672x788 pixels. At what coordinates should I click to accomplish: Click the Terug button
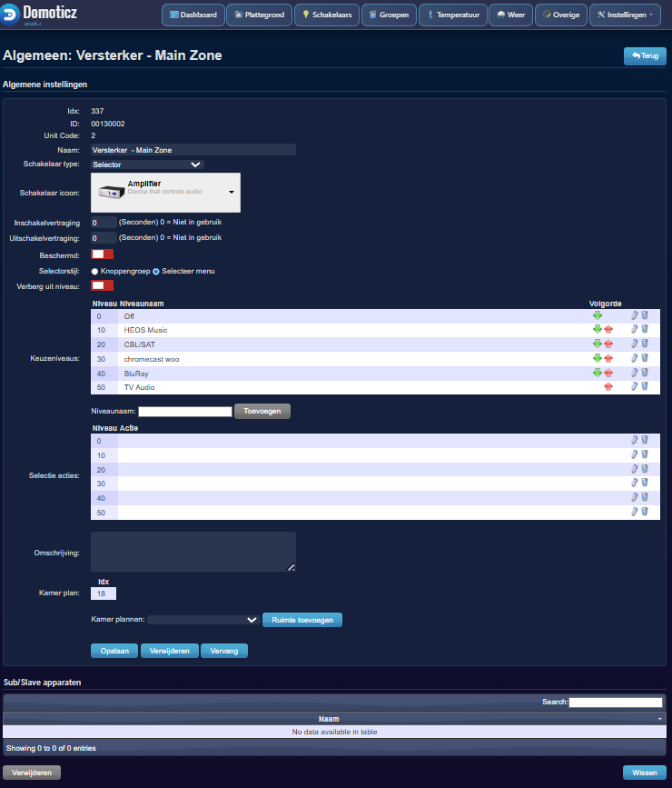pyautogui.click(x=645, y=56)
